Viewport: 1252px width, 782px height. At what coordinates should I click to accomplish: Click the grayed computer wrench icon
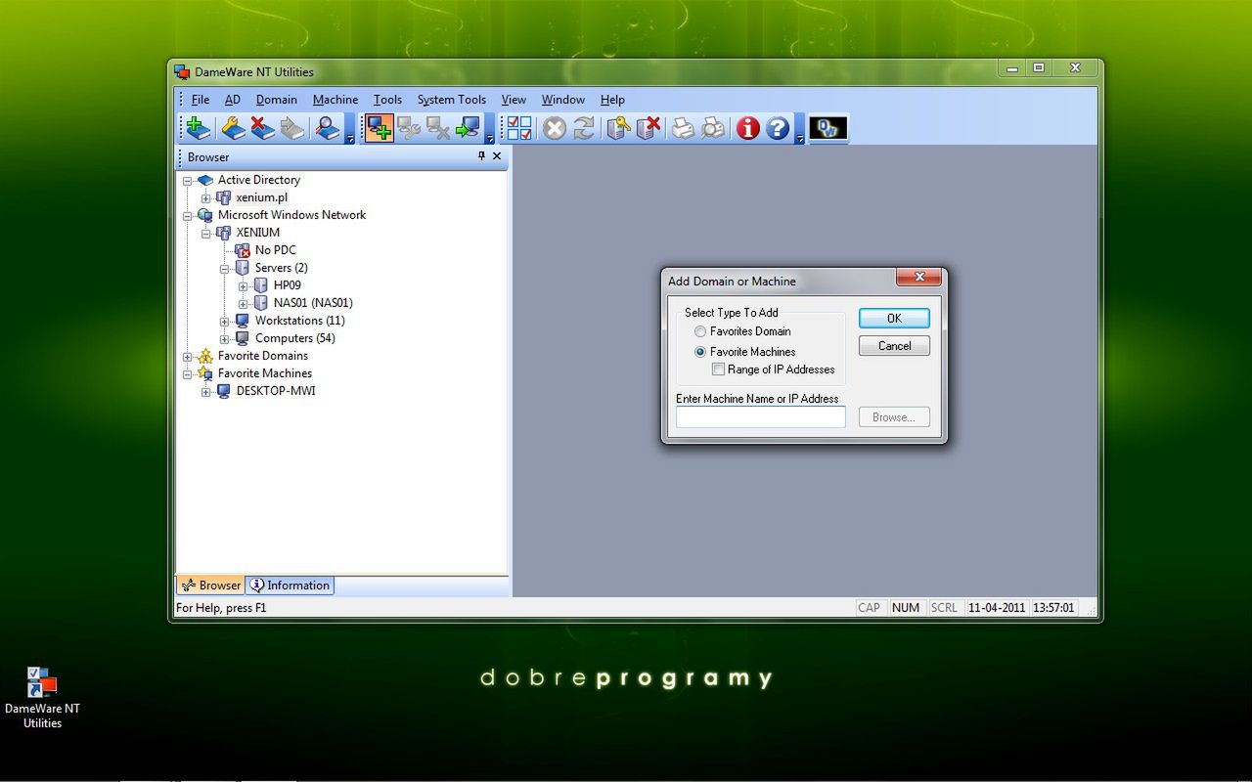pyautogui.click(x=409, y=128)
